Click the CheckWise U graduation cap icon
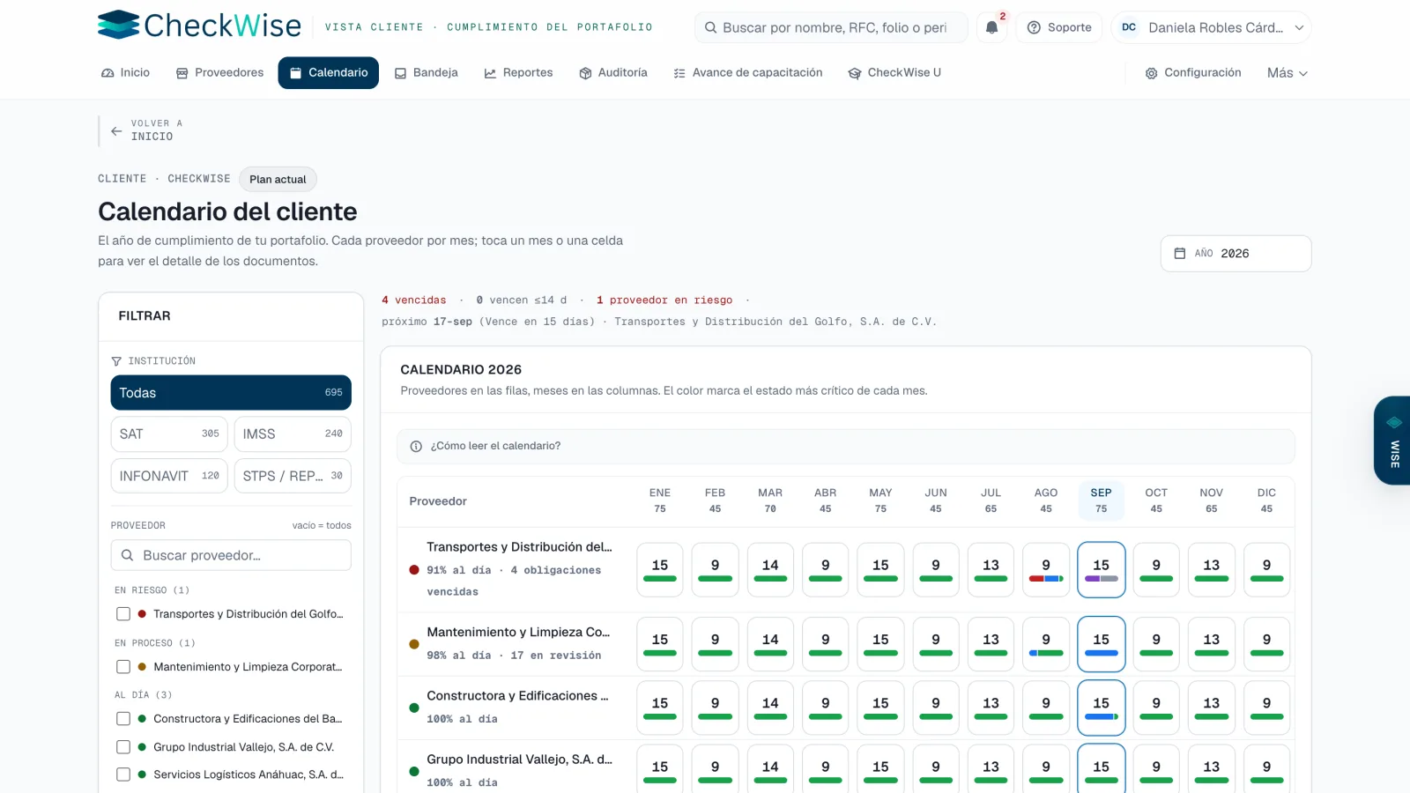1410x793 pixels. coord(855,73)
